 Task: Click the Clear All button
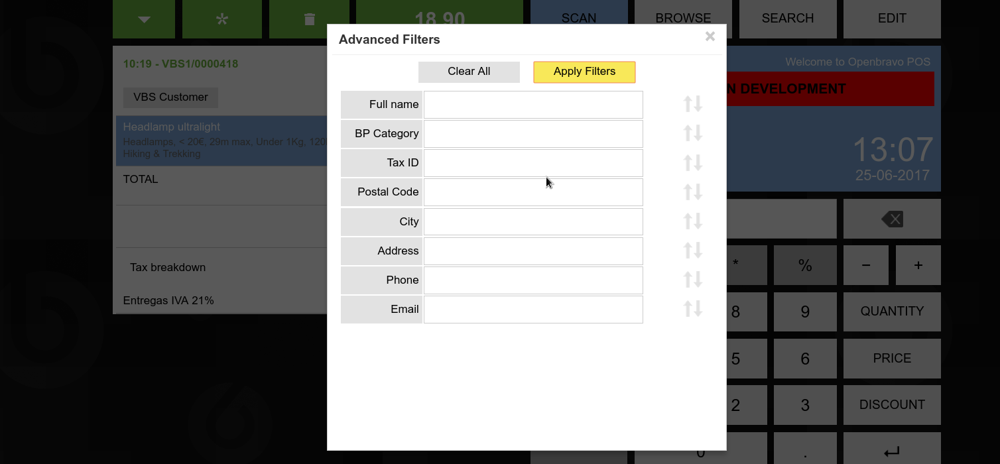point(469,72)
